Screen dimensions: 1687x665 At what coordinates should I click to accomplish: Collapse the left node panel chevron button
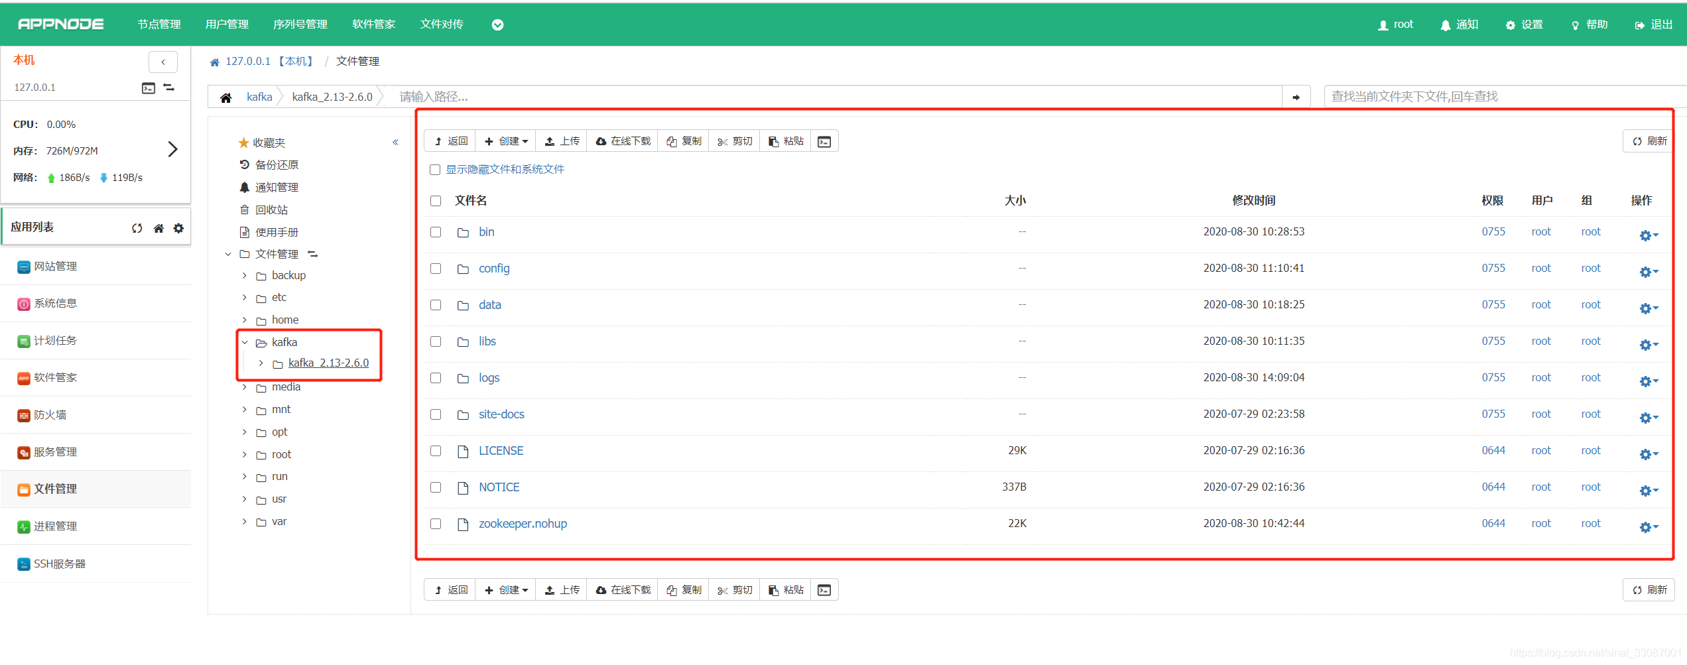click(x=163, y=62)
